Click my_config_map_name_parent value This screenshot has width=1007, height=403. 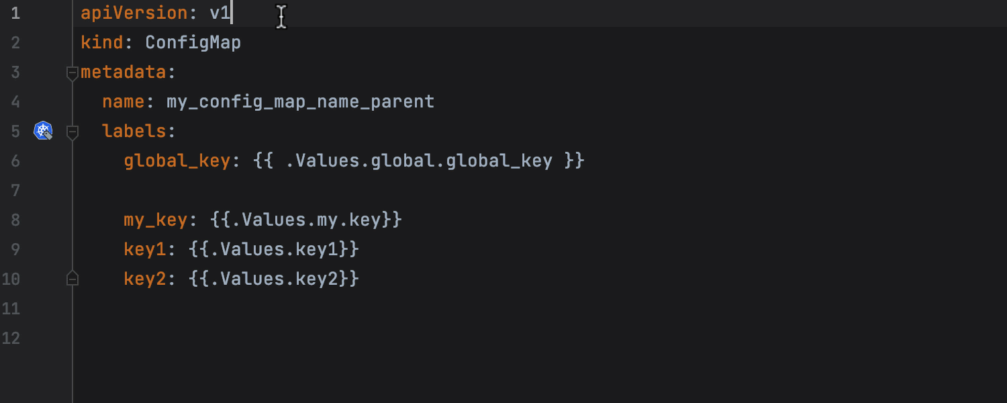pyautogui.click(x=301, y=102)
